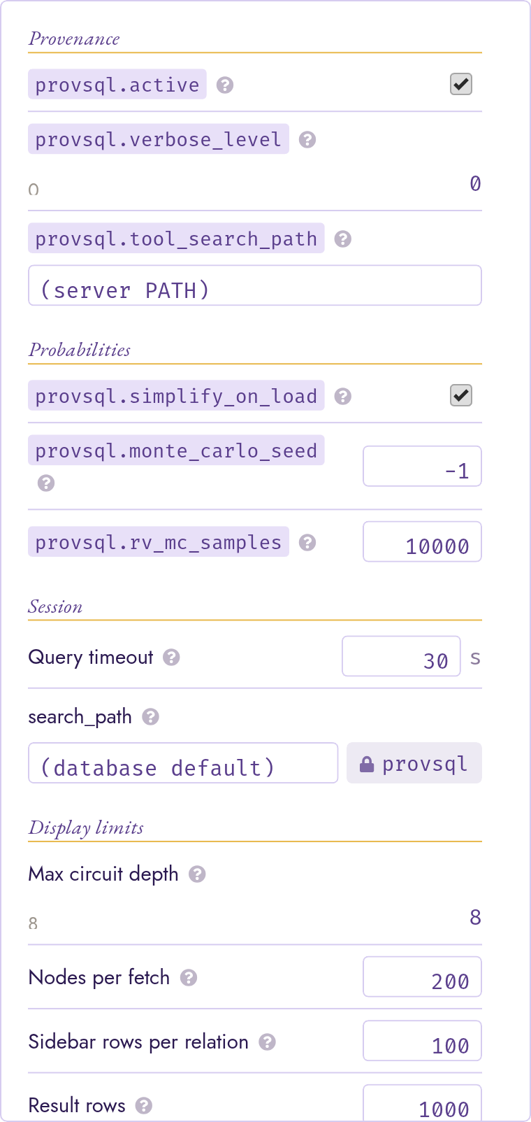This screenshot has height=1122, width=531.
Task: Click help icon next to provsql.active
Action: point(225,85)
